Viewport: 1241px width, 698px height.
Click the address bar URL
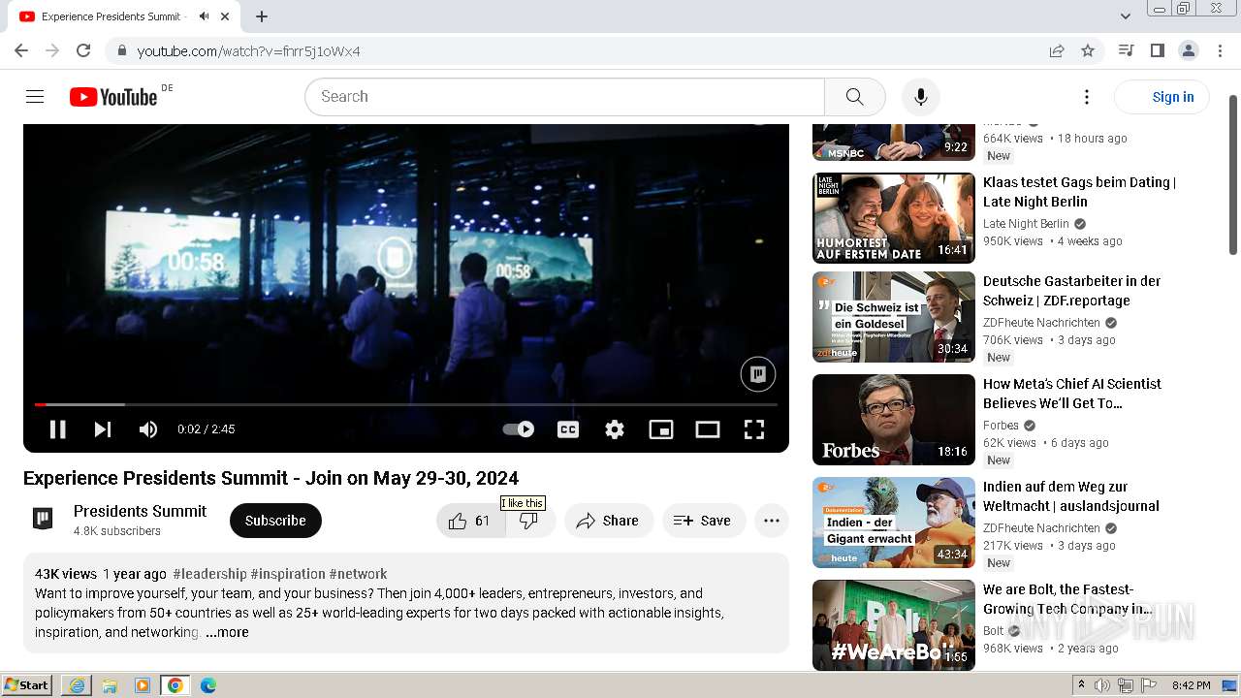point(248,51)
